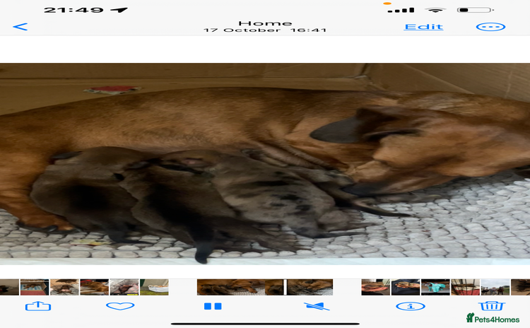Open thumbnail of puppy in cardboard box
The height and width of the screenshot is (328, 530).
click(35, 287)
